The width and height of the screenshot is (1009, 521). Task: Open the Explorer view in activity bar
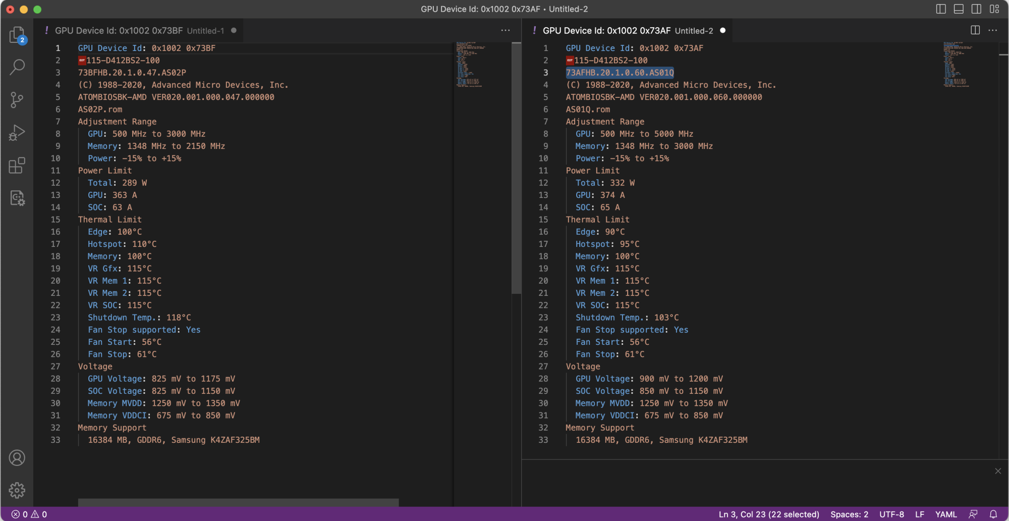[17, 35]
